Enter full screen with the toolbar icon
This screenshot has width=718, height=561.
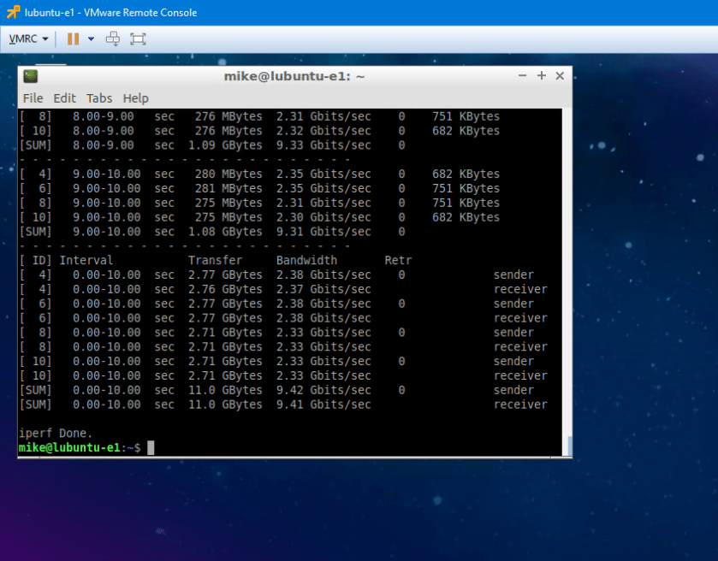pyautogui.click(x=136, y=38)
